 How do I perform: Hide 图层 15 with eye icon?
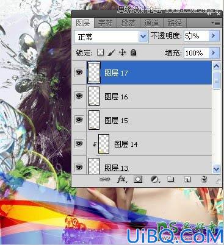coord(79,119)
